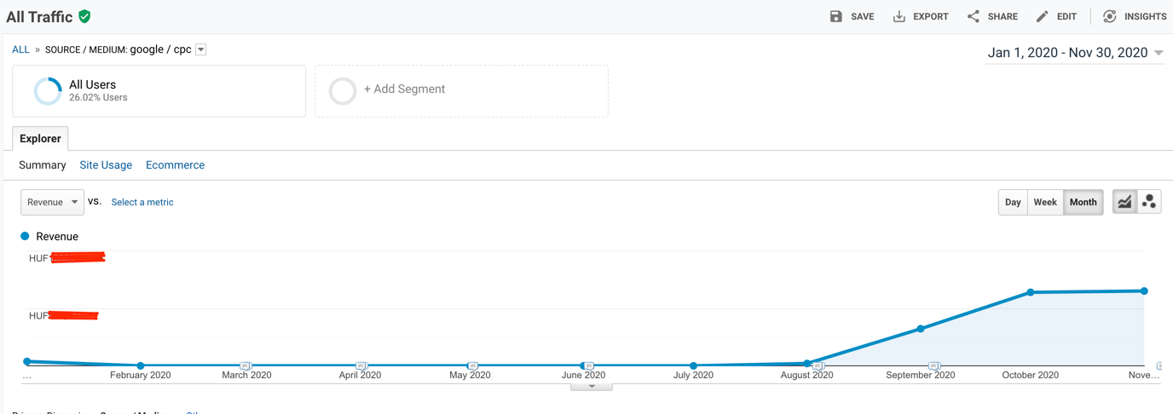Click the green verified shield icon
The width and height of the screenshot is (1173, 414).
coord(84,16)
